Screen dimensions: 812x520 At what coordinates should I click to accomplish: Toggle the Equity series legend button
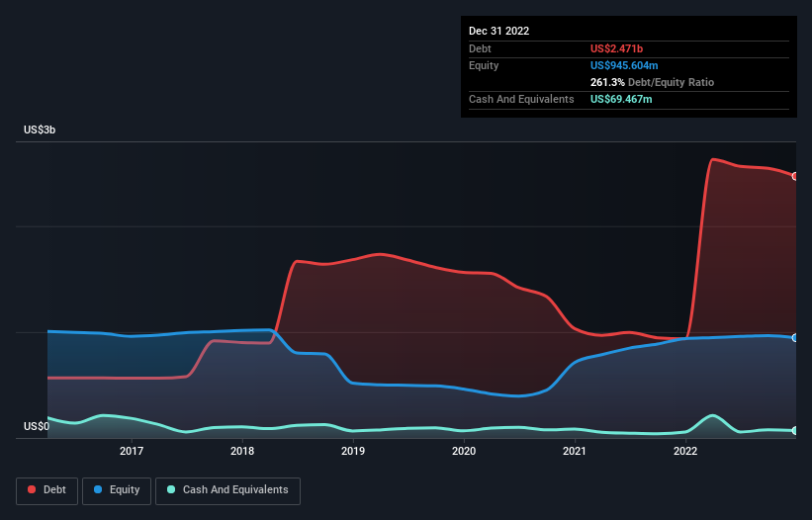[x=117, y=490]
